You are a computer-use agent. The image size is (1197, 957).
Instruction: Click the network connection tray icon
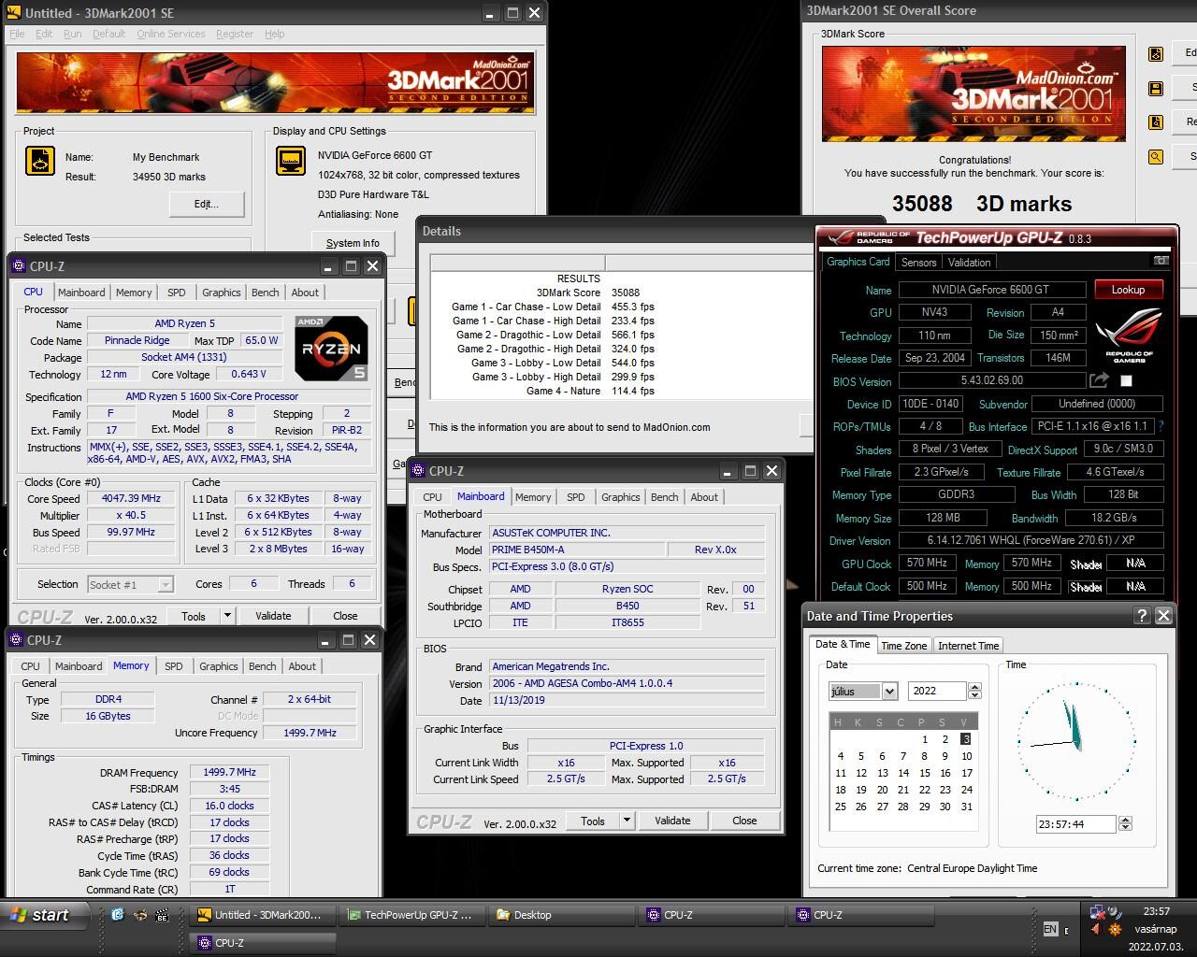(x=1098, y=912)
